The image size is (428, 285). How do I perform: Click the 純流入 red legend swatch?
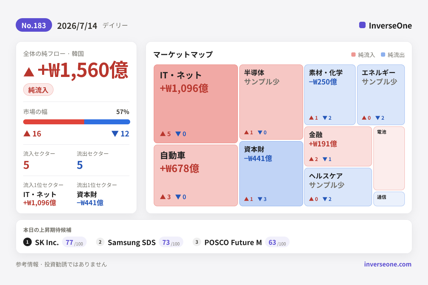(x=353, y=55)
